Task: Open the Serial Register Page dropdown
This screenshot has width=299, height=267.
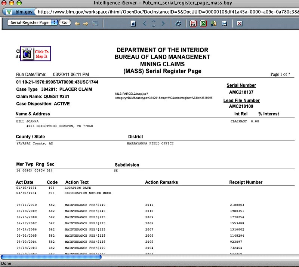Action: tap(32, 22)
